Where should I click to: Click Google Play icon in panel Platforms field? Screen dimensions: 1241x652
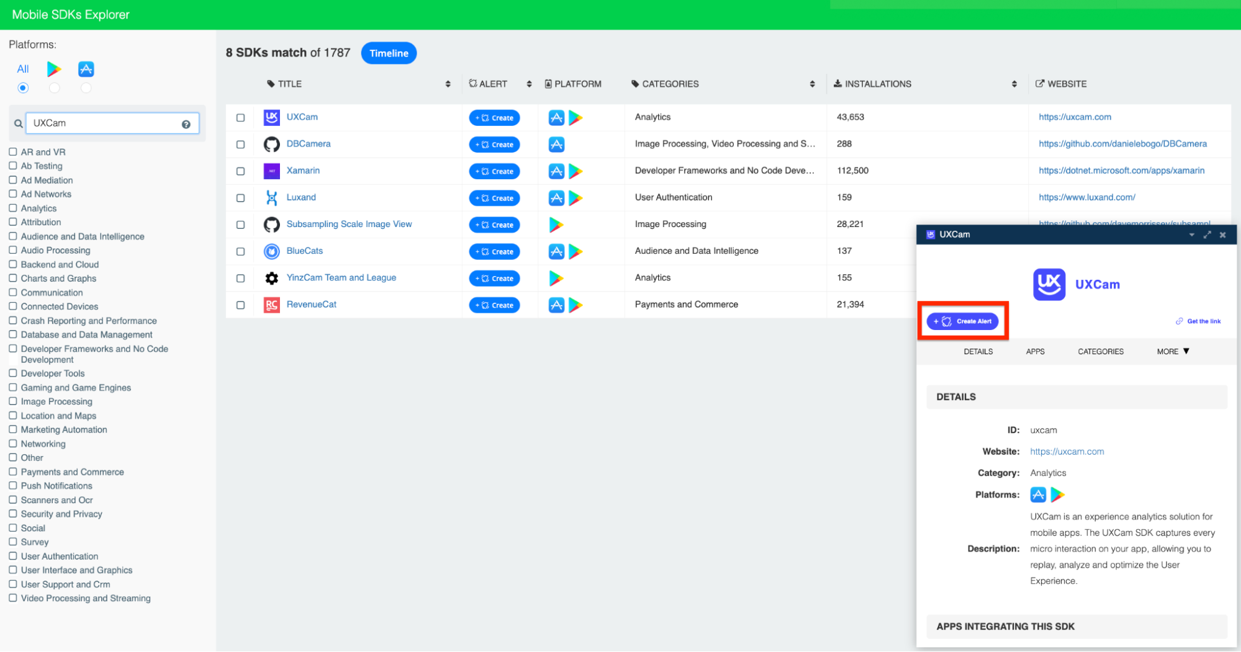pyautogui.click(x=1058, y=494)
